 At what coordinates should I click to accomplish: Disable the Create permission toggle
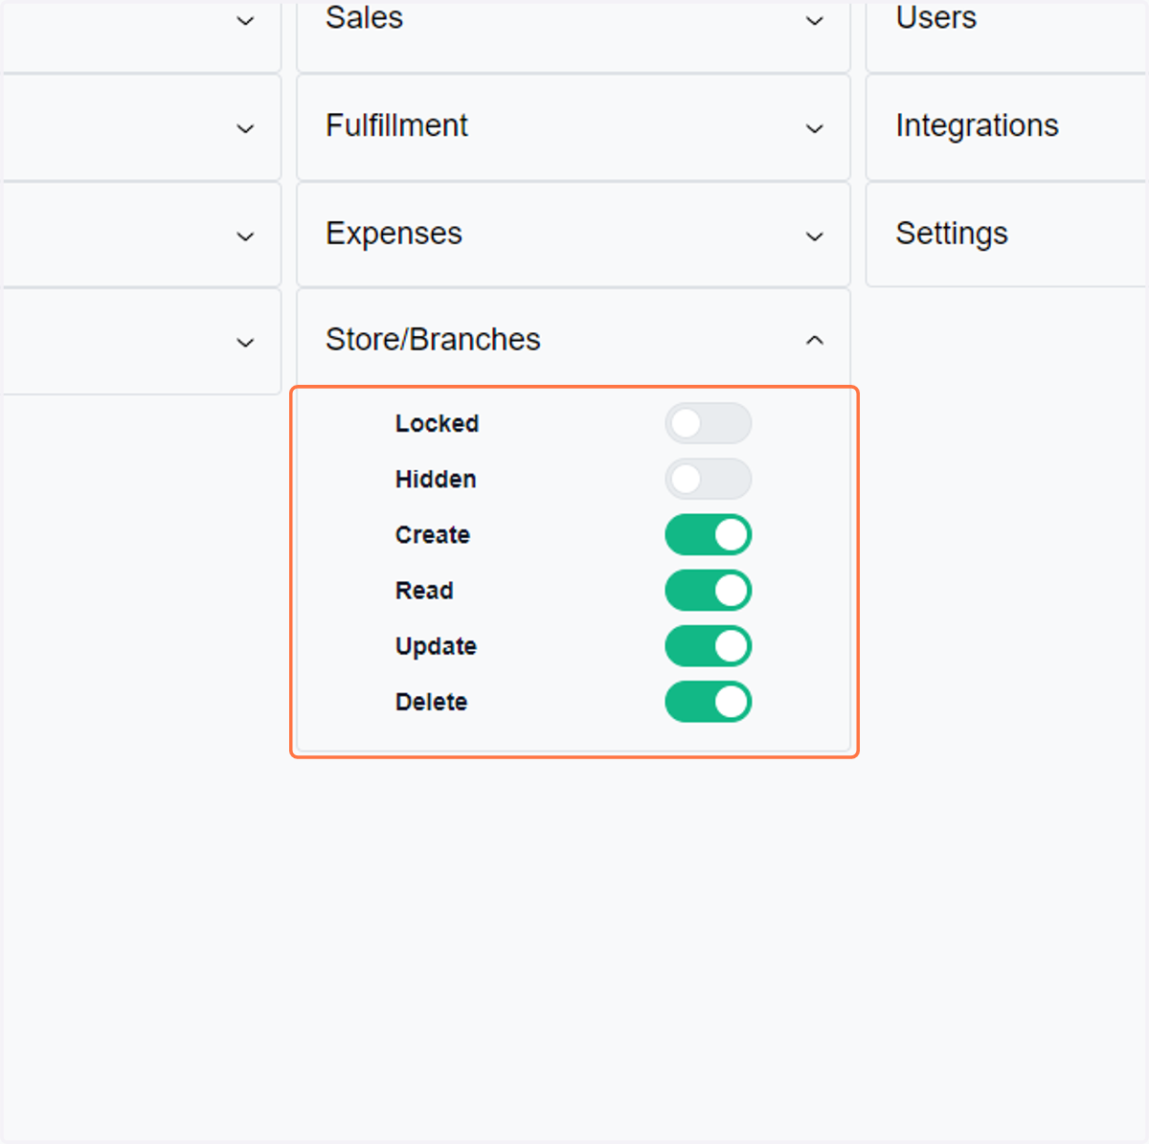(x=709, y=534)
